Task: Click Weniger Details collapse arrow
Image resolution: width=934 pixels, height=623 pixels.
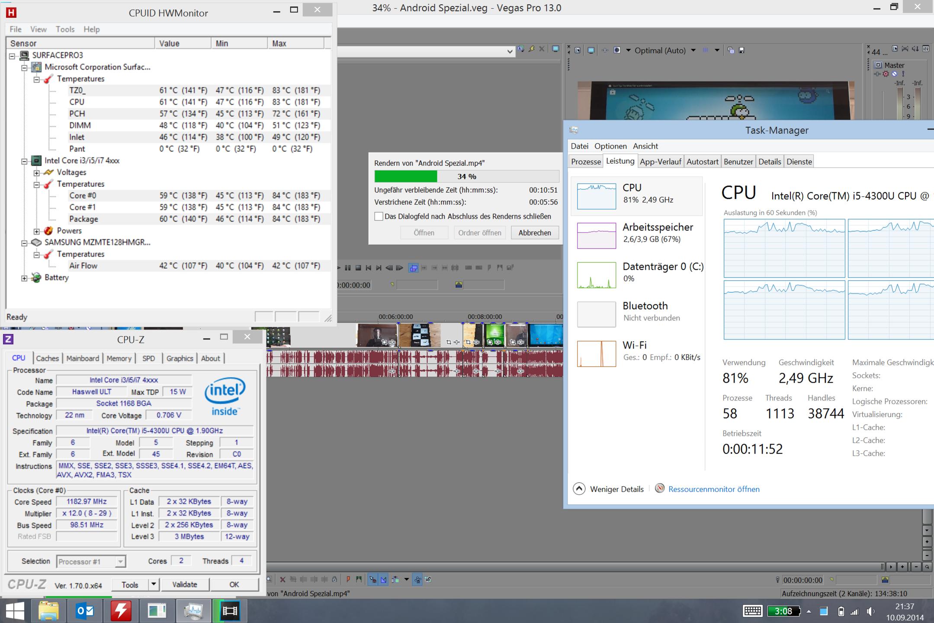Action: pos(579,489)
